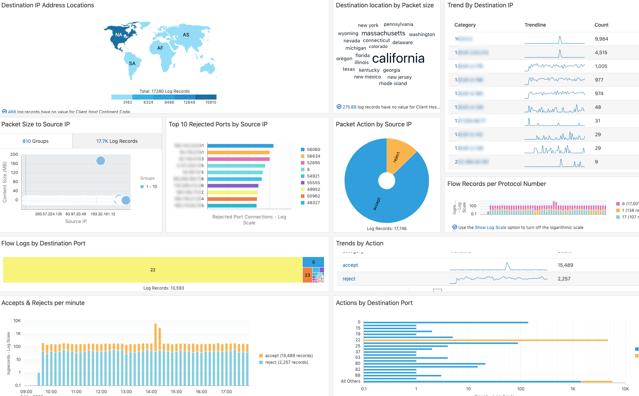Click the info icon beside the logarithmic scale hint
Screen dimensions: 639x396
pyautogui.click(x=454, y=227)
